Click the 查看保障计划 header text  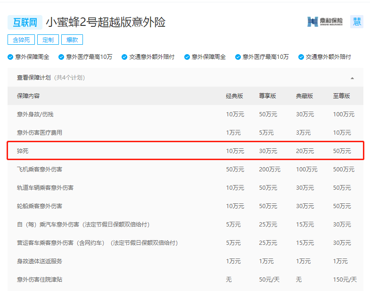click(34, 78)
